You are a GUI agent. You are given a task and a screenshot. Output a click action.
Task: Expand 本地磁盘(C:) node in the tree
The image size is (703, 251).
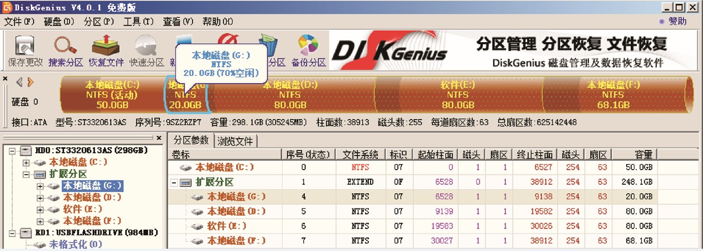(26, 162)
